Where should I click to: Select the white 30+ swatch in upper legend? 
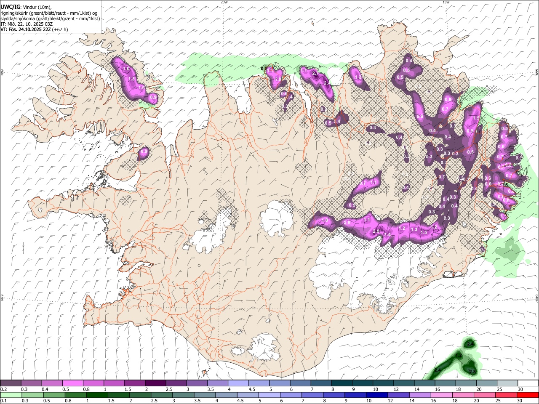[x=528, y=383]
